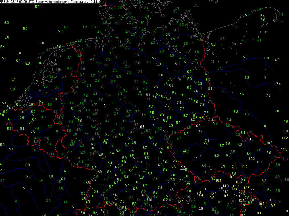Click the yellow 10.6 station reading
289x216 pixels.
coord(239,182)
